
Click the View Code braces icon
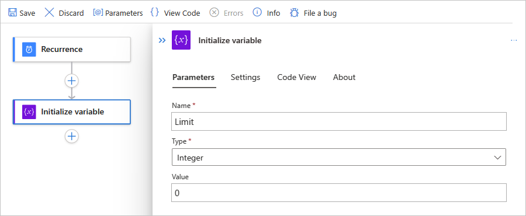point(154,13)
